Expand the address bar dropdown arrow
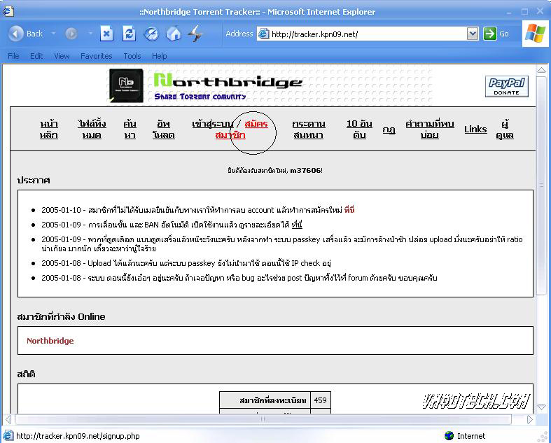The image size is (551, 443). coord(473,34)
